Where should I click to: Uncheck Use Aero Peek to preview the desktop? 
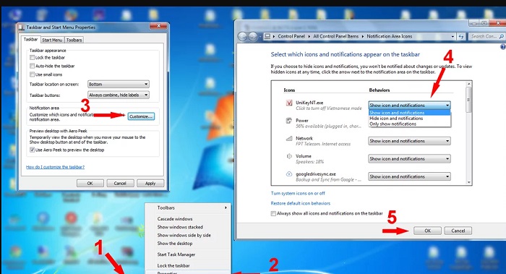pyautogui.click(x=32, y=150)
